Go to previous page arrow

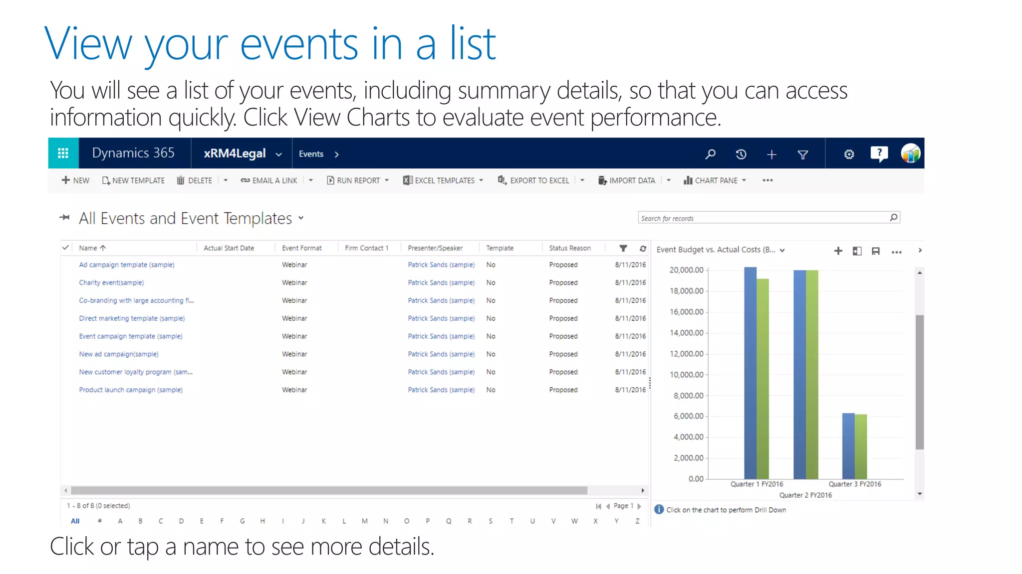(x=608, y=506)
